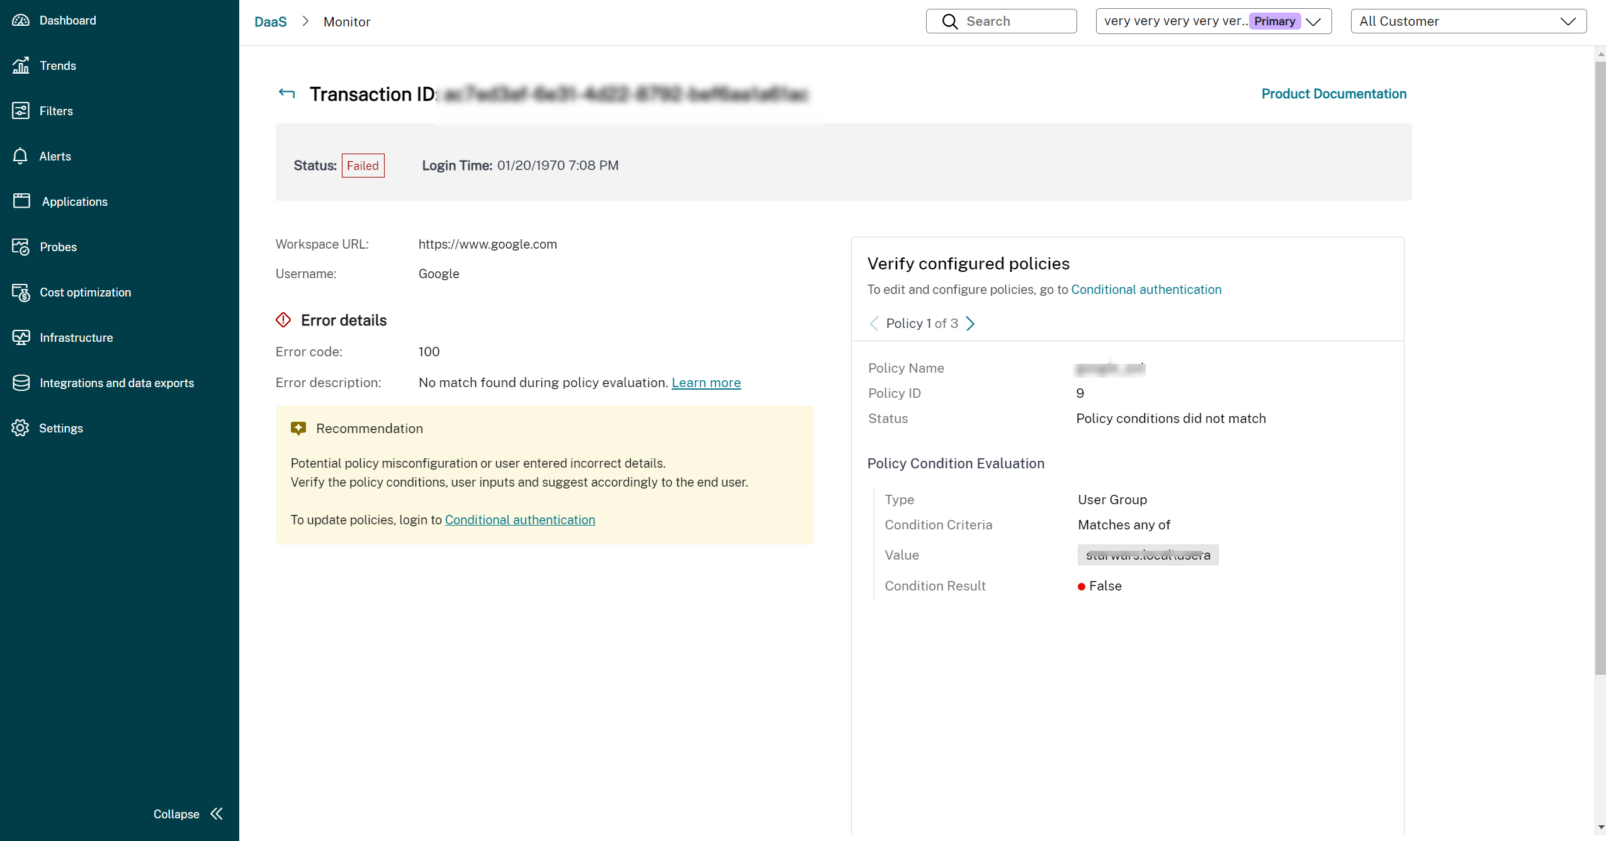Collapse the sidebar with double-chevron icon
This screenshot has width=1606, height=841.
tap(217, 814)
